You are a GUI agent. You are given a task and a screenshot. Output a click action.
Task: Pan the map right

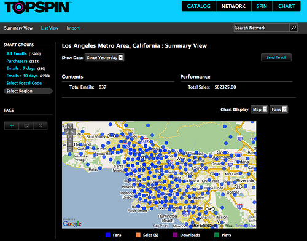[x=72, y=132]
